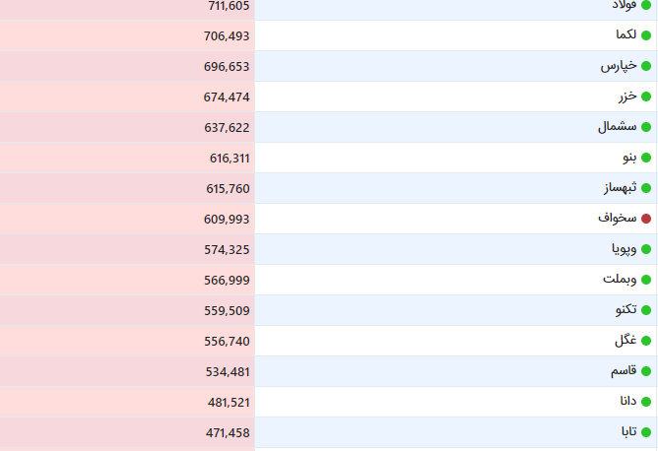This screenshot has height=451, width=658.
Task: Click the green dot next to وپویا
Action: point(646,249)
